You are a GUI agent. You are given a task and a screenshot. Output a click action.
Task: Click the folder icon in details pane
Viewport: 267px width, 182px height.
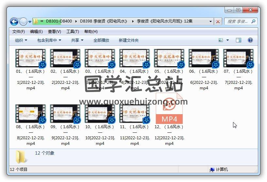[x=21, y=157]
